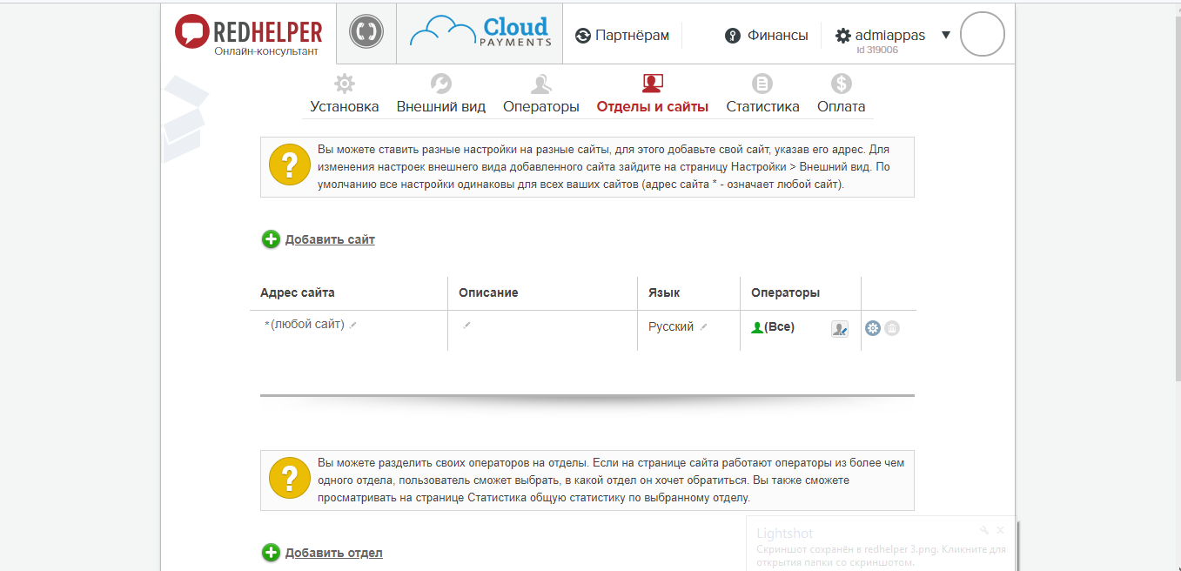Switch to the Внешний вид tab
1181x571 pixels.
[x=441, y=95]
